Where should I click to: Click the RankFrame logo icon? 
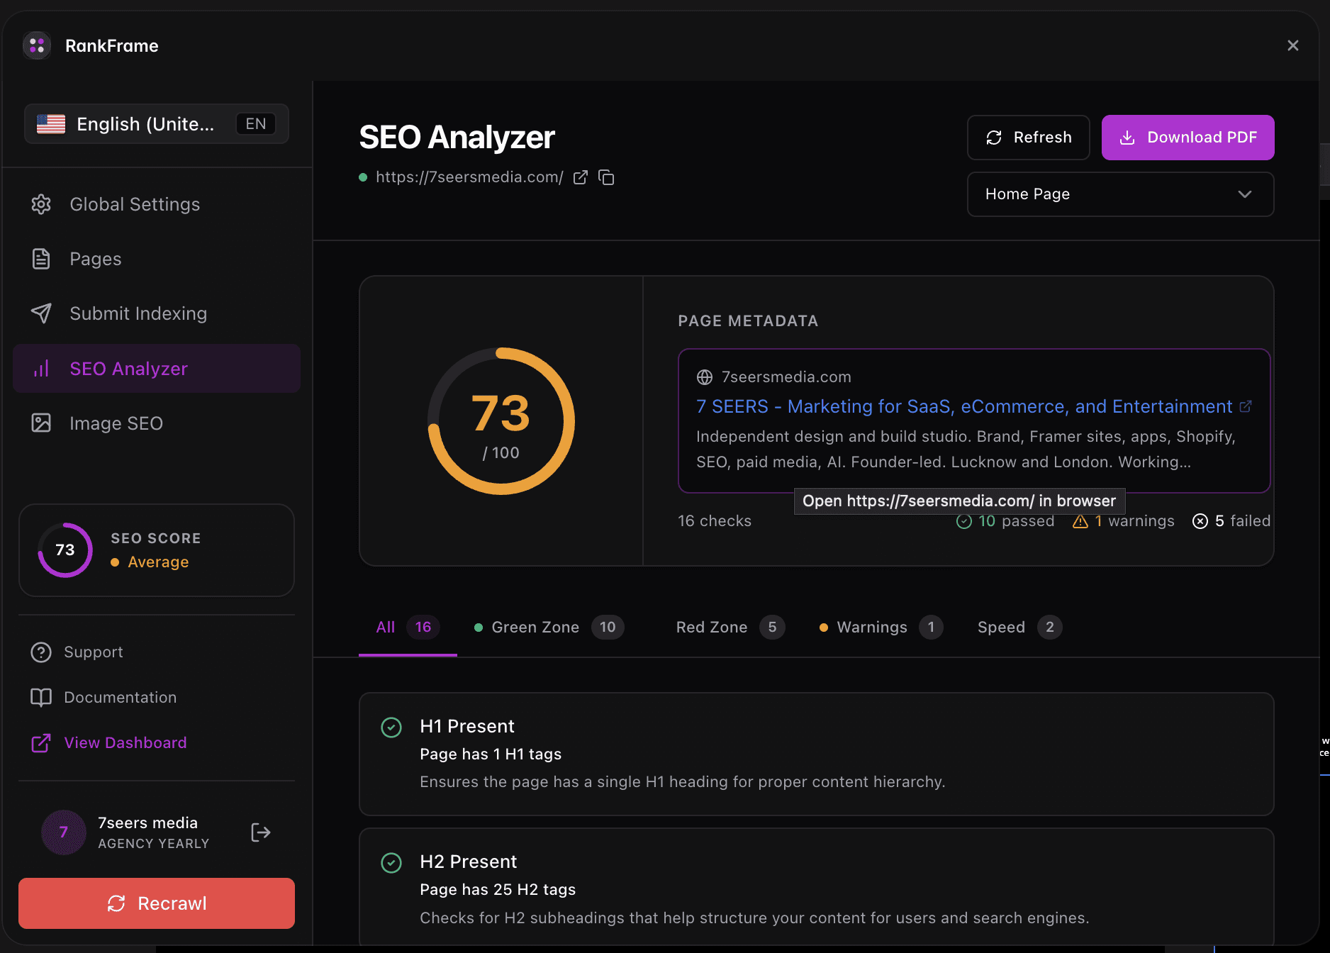pos(37,46)
